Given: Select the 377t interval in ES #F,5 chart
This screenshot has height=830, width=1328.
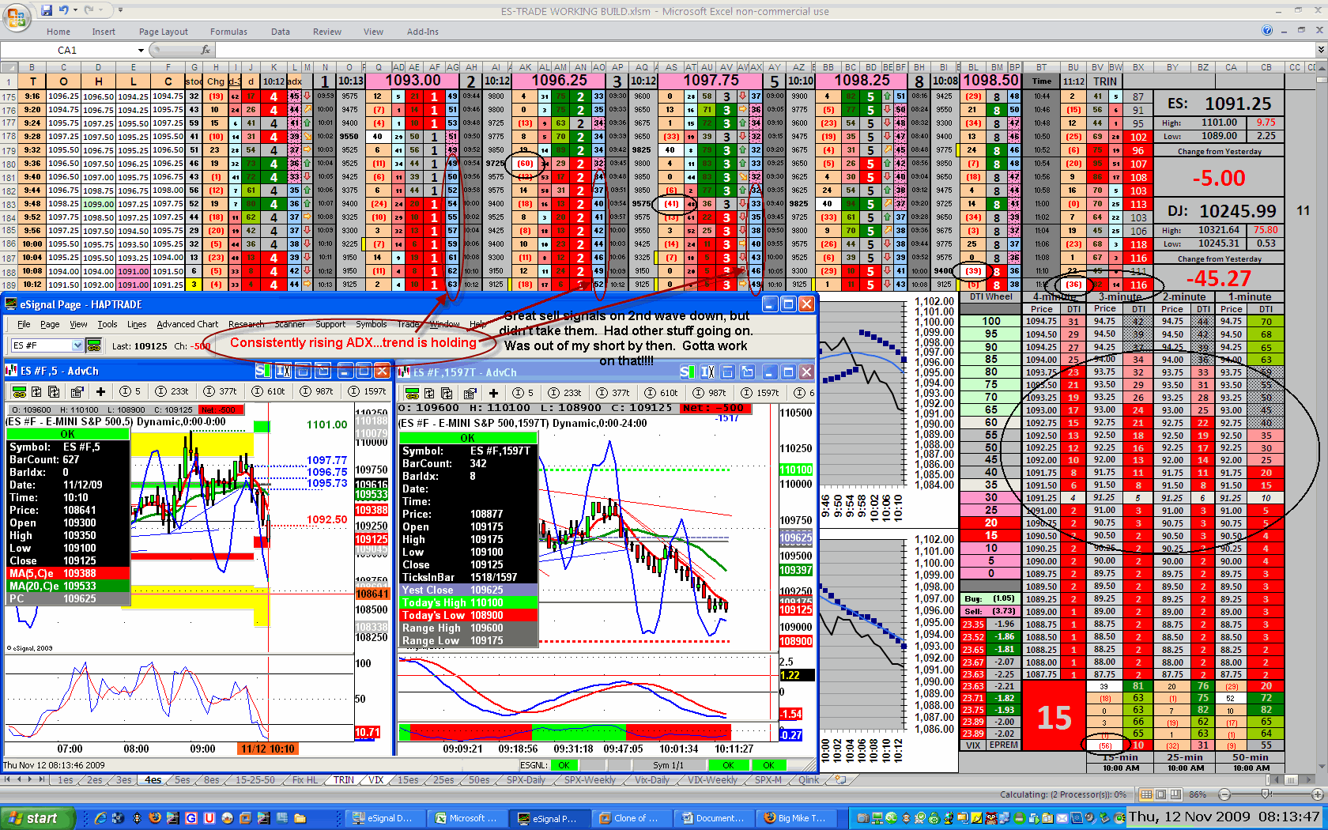Looking at the screenshot, I should (x=221, y=391).
